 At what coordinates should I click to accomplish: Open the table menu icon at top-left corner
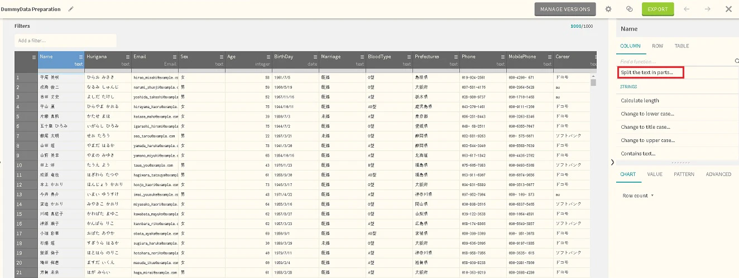pos(33,56)
